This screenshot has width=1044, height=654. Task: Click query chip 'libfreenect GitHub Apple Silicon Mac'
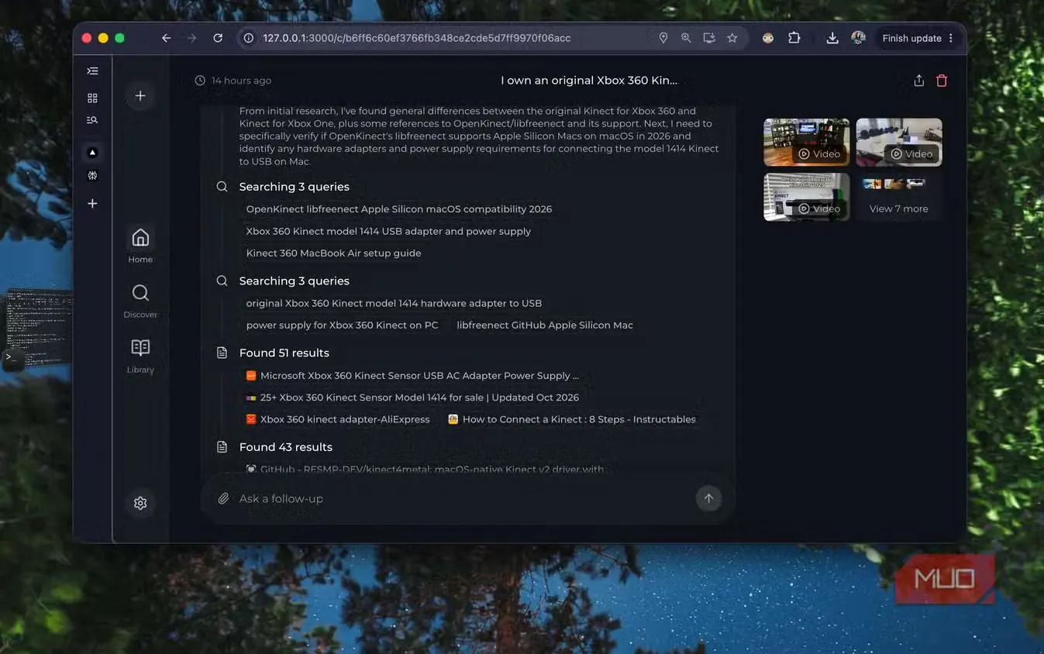pos(545,325)
